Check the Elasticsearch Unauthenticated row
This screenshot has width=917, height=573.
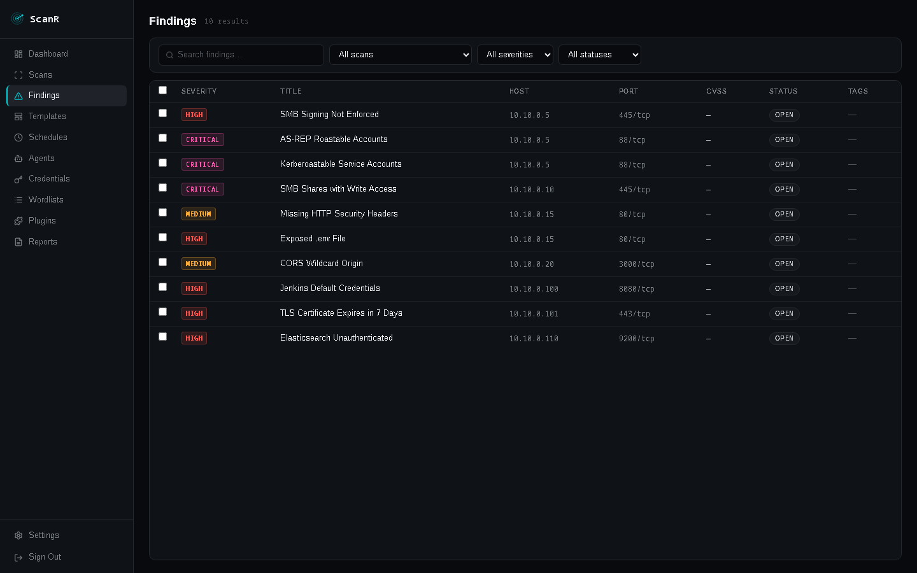tap(162, 337)
